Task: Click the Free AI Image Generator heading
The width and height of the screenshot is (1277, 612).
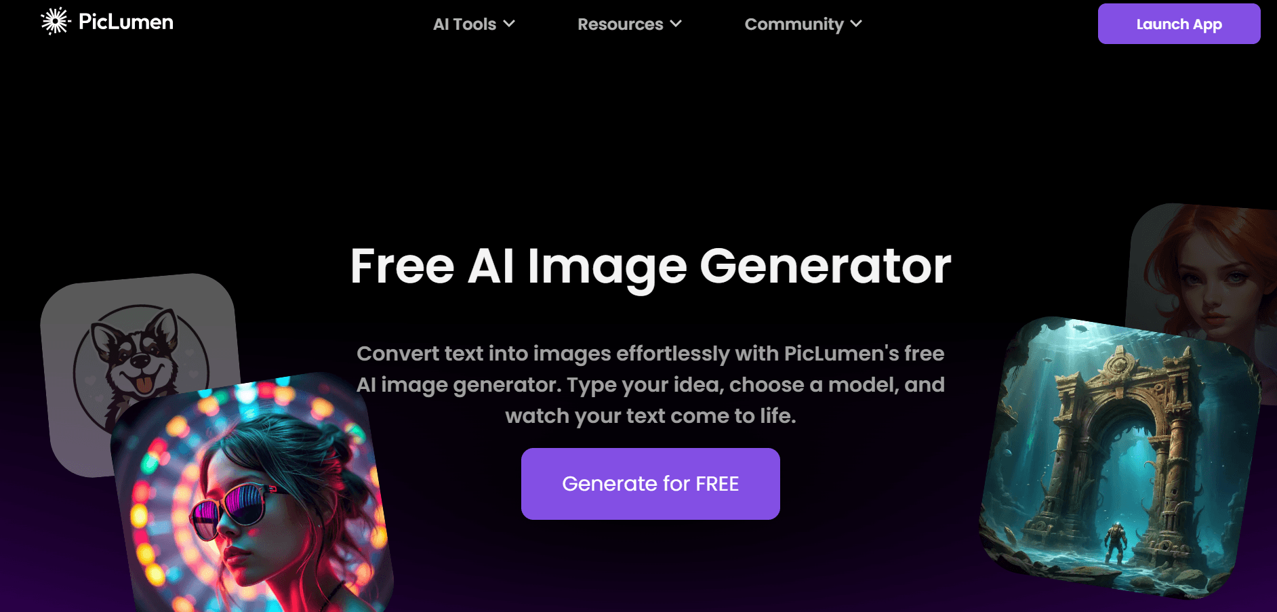Action: [x=650, y=266]
